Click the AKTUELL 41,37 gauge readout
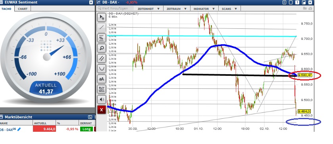Image resolution: width=333 pixels, height=144 pixels. [x=46, y=88]
